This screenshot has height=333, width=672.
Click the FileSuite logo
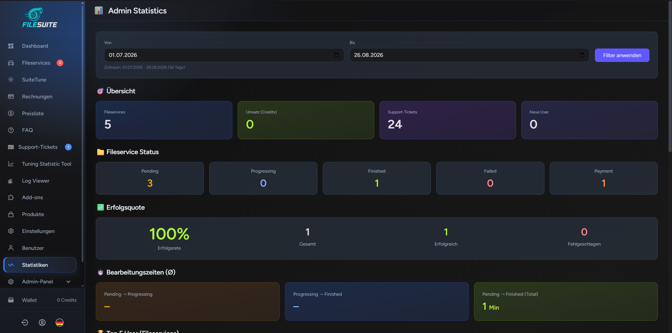click(x=39, y=18)
